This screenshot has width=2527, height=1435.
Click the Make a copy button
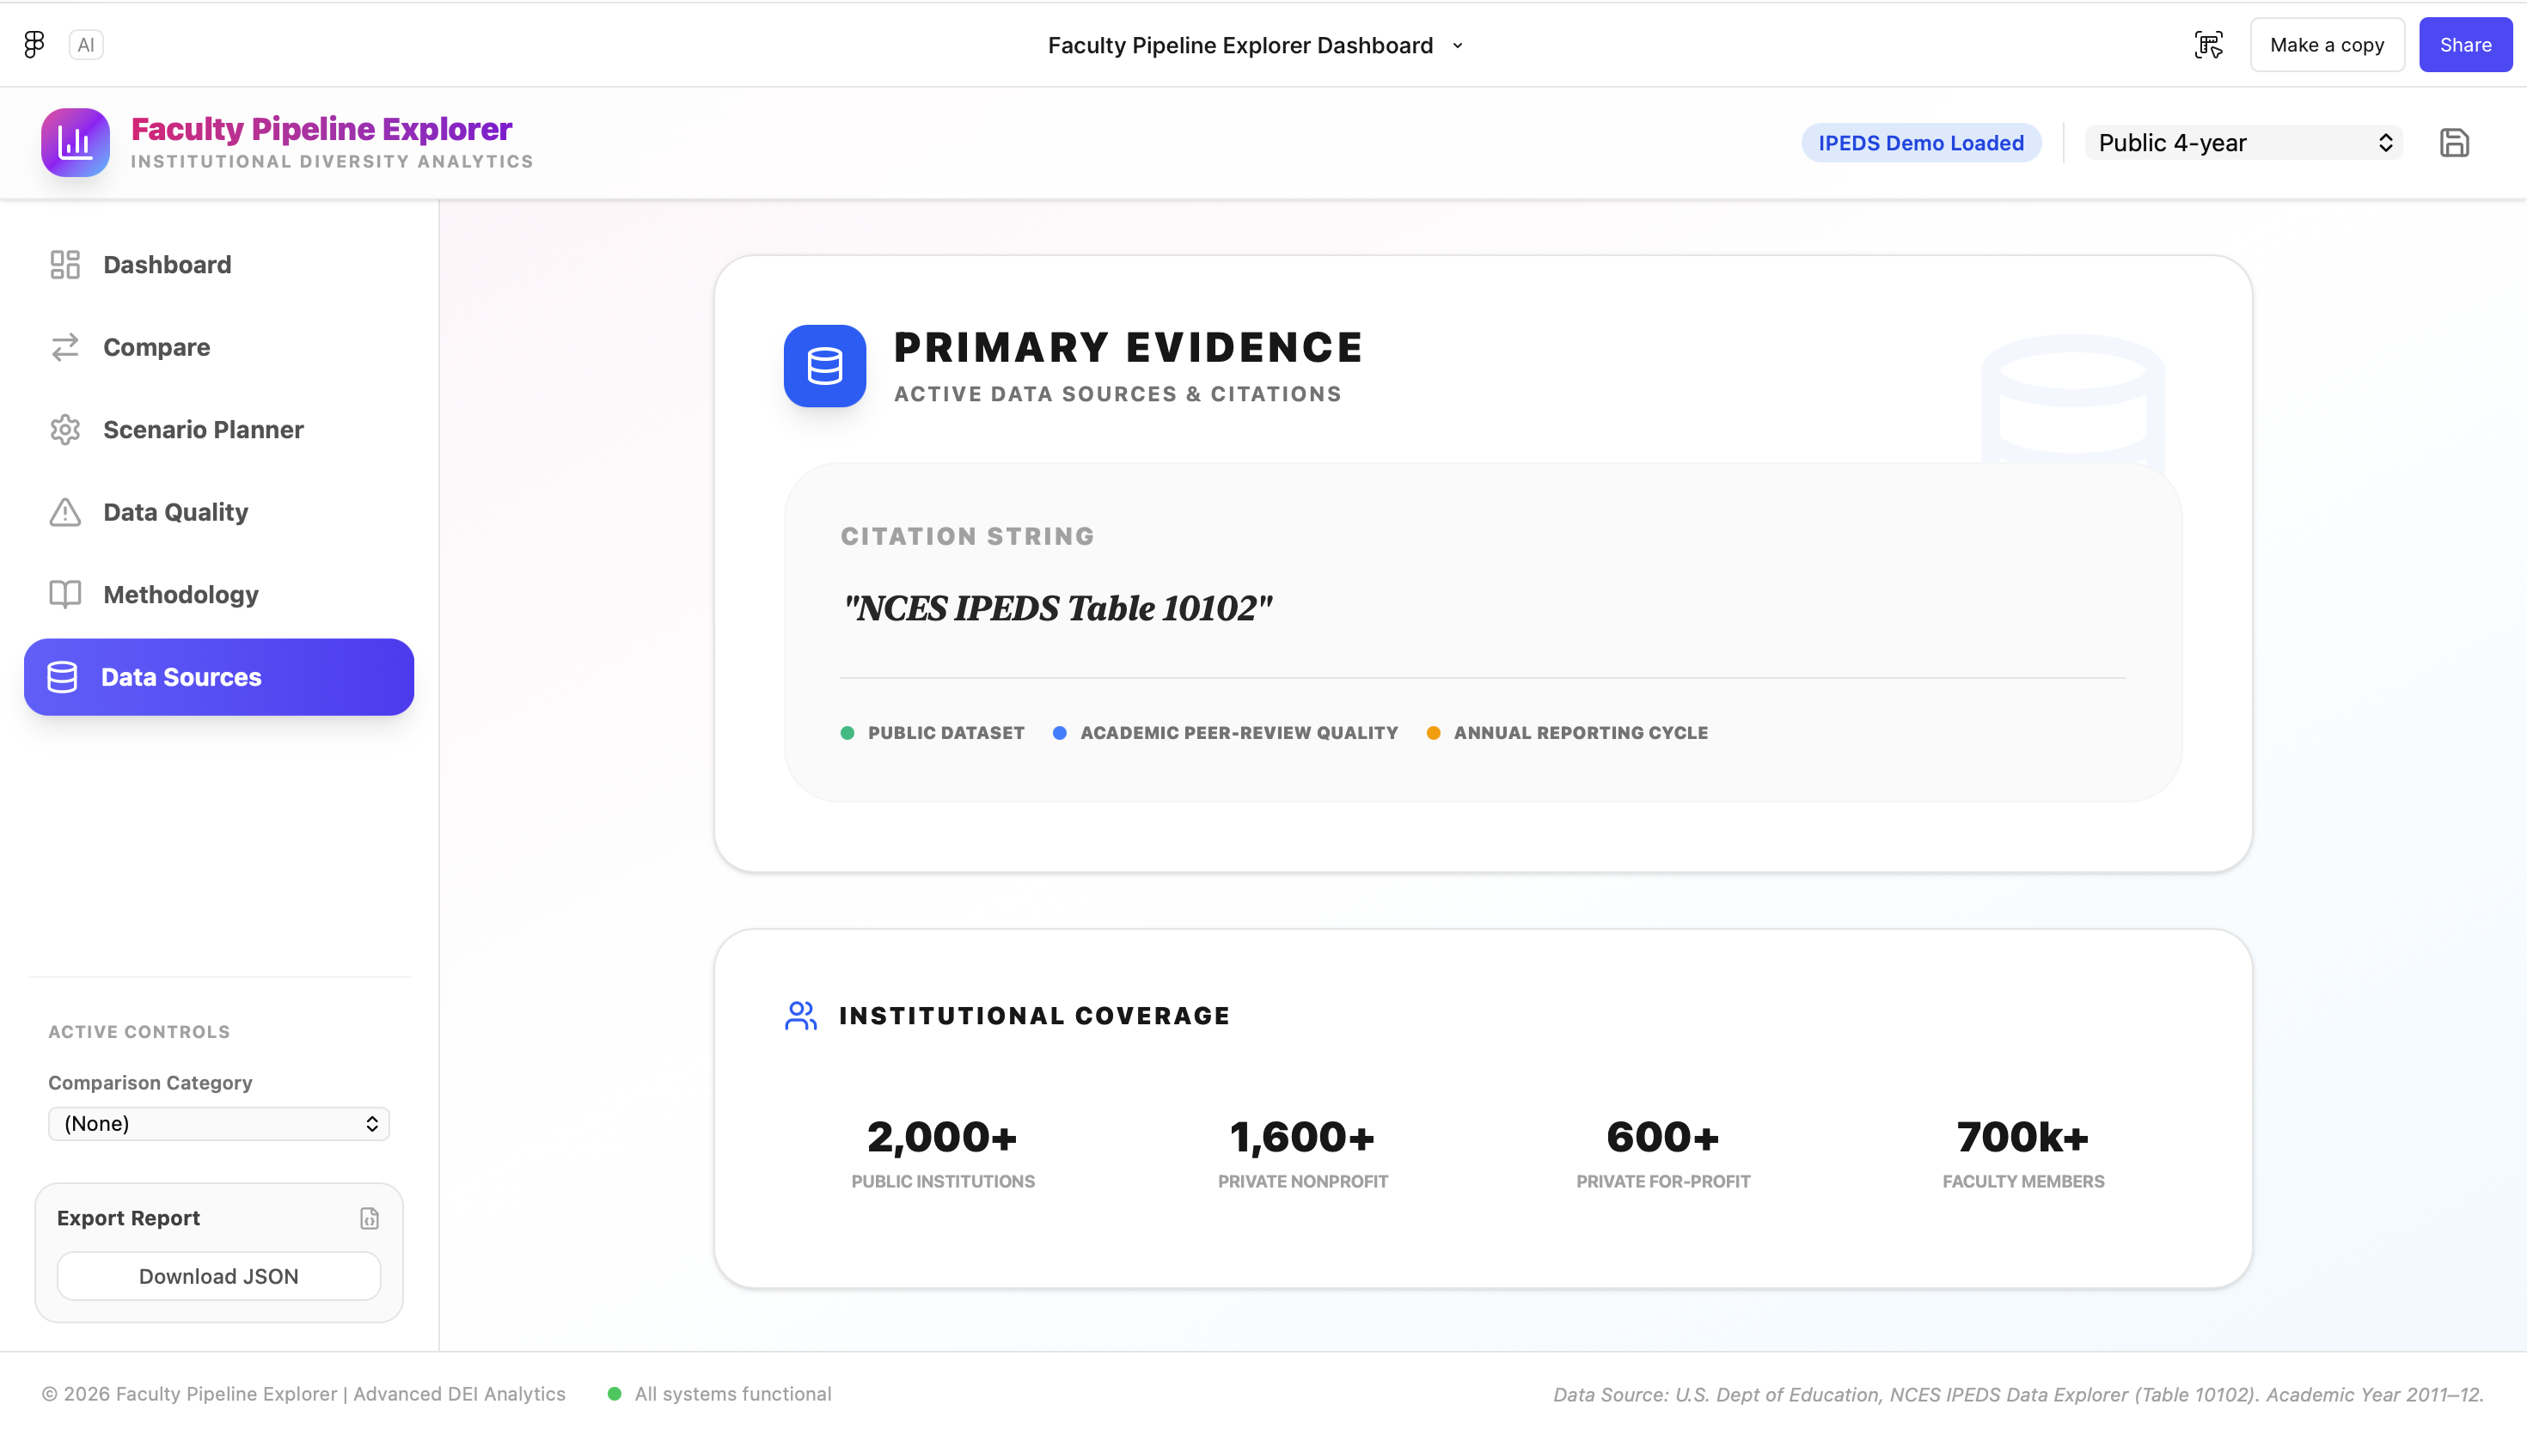(2326, 45)
